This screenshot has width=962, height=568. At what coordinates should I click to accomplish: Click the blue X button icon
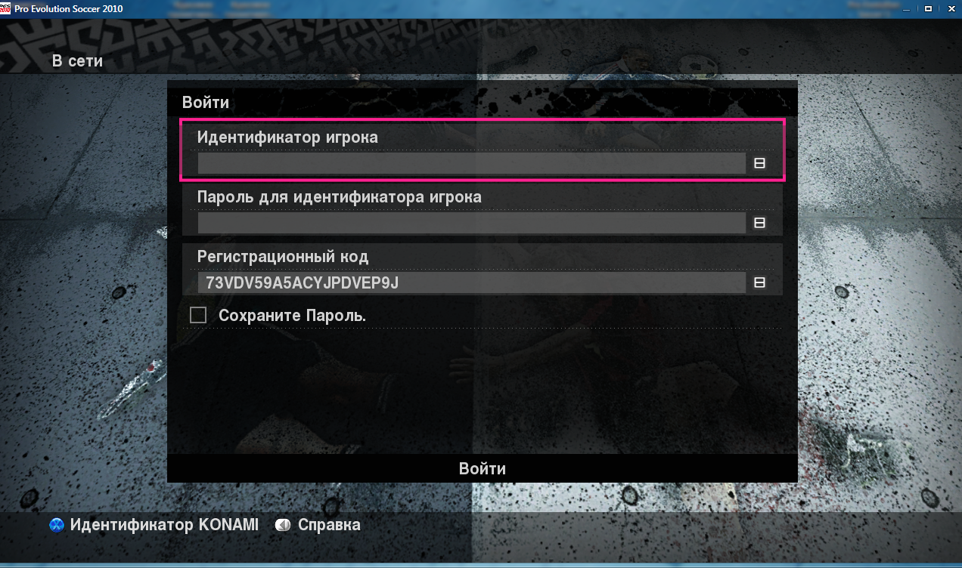click(57, 525)
